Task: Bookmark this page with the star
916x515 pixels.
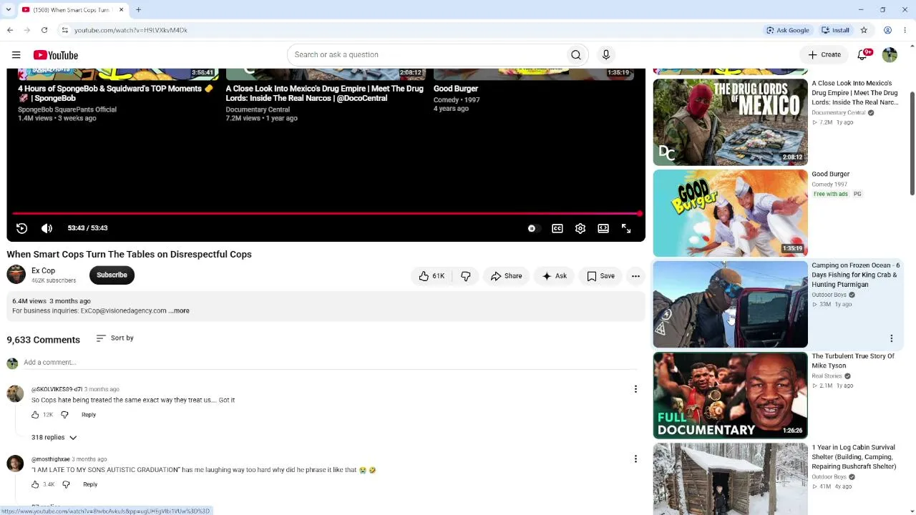Action: [864, 30]
